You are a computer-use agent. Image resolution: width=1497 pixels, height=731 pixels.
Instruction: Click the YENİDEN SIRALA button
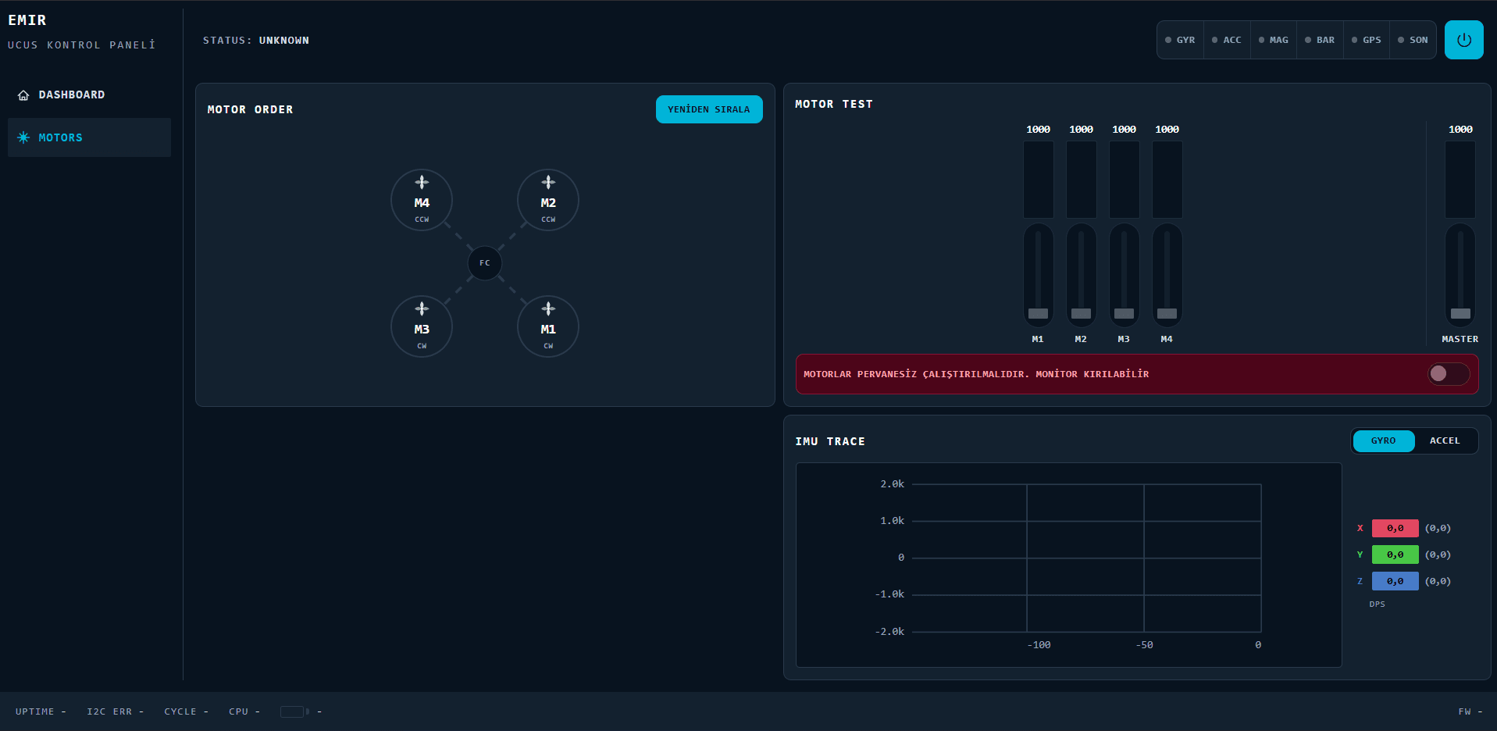pyautogui.click(x=709, y=109)
